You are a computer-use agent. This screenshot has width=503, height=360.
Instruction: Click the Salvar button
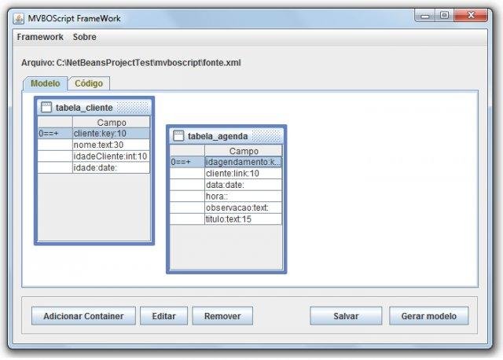(x=346, y=316)
